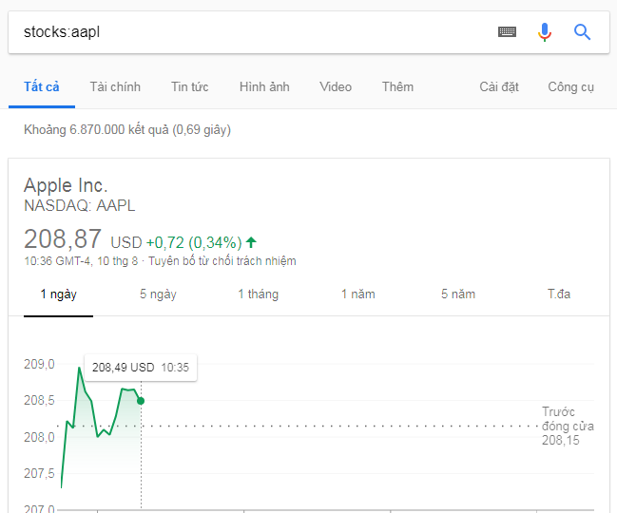Start voice search with microphone icon
The height and width of the screenshot is (513, 617).
(544, 32)
